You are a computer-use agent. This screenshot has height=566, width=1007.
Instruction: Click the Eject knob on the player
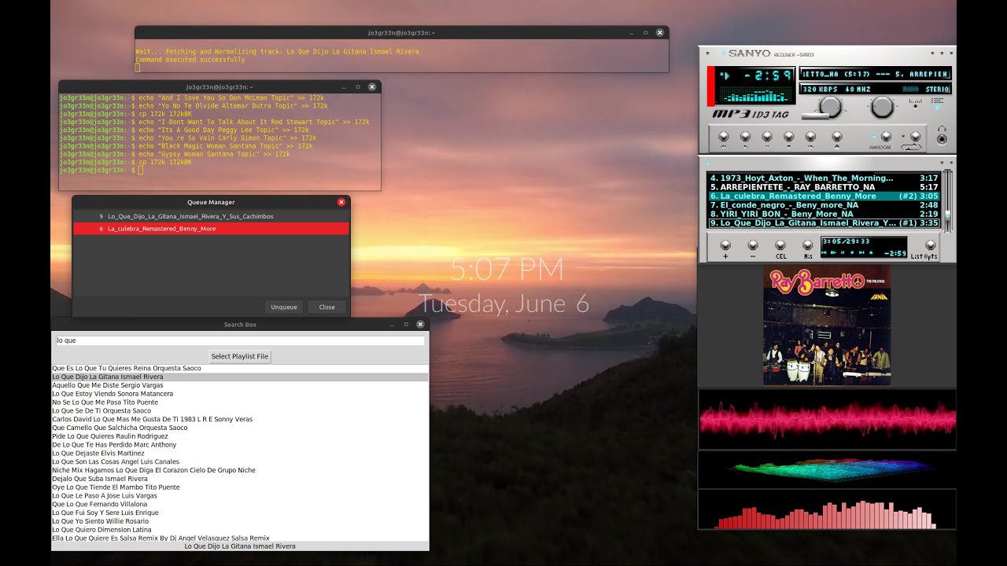click(x=837, y=136)
